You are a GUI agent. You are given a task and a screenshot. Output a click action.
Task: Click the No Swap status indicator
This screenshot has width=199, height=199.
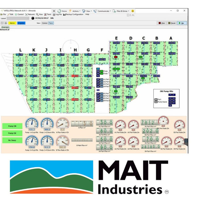click(x=12, y=140)
